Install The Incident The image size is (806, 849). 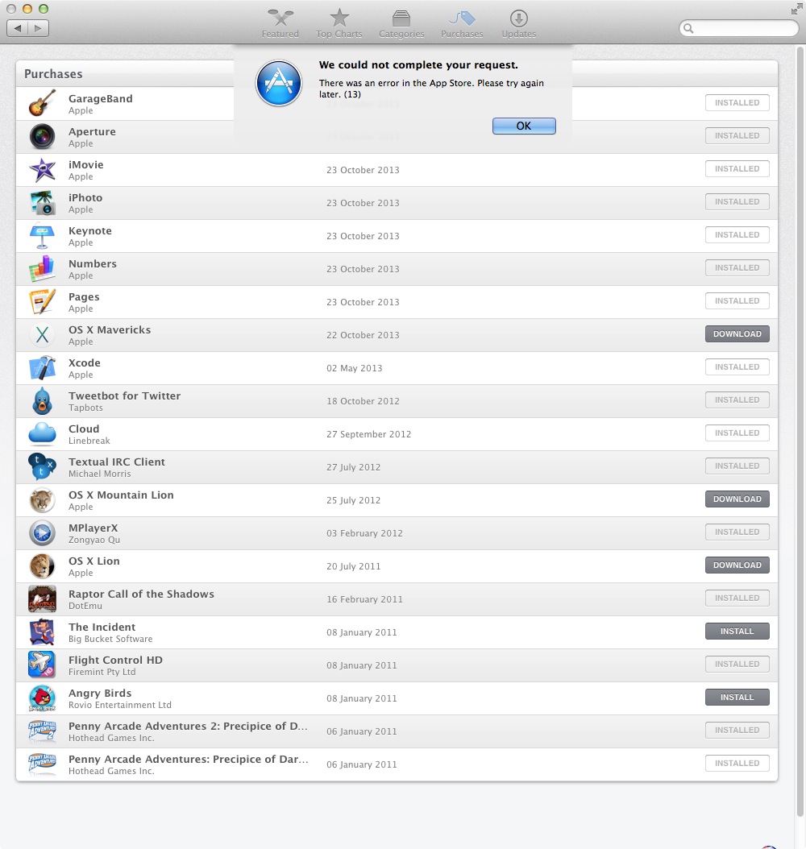tap(737, 632)
